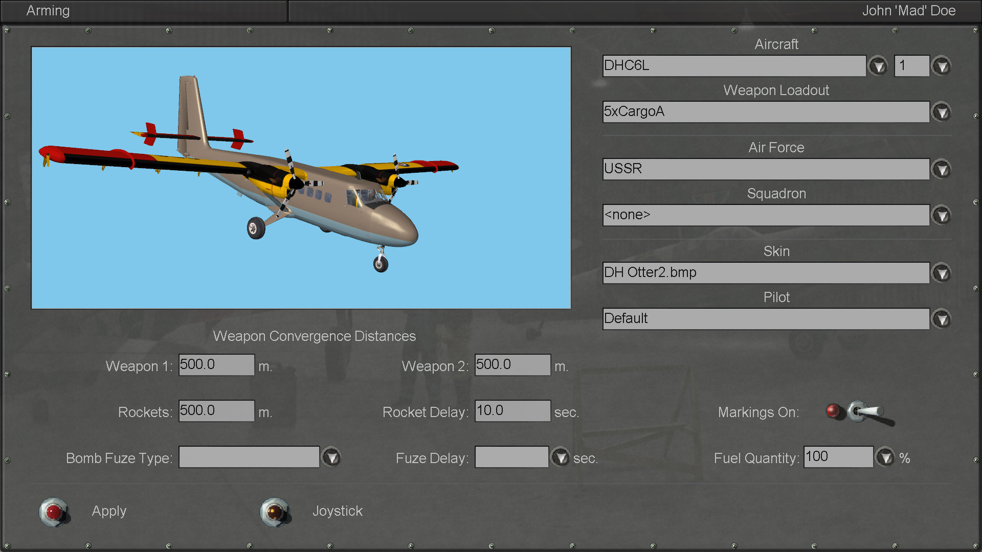Open the Air Force dropdown arrow
This screenshot has width=982, height=552.
coord(942,170)
